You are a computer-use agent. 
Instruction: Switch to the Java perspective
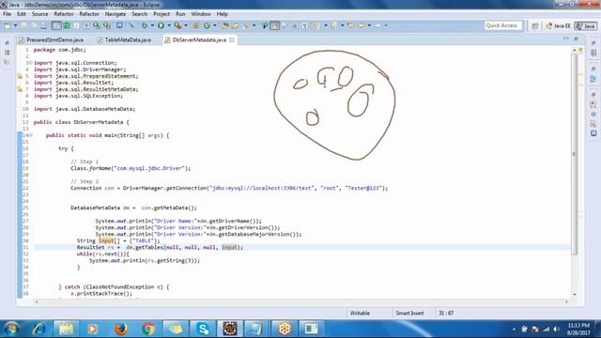(586, 26)
